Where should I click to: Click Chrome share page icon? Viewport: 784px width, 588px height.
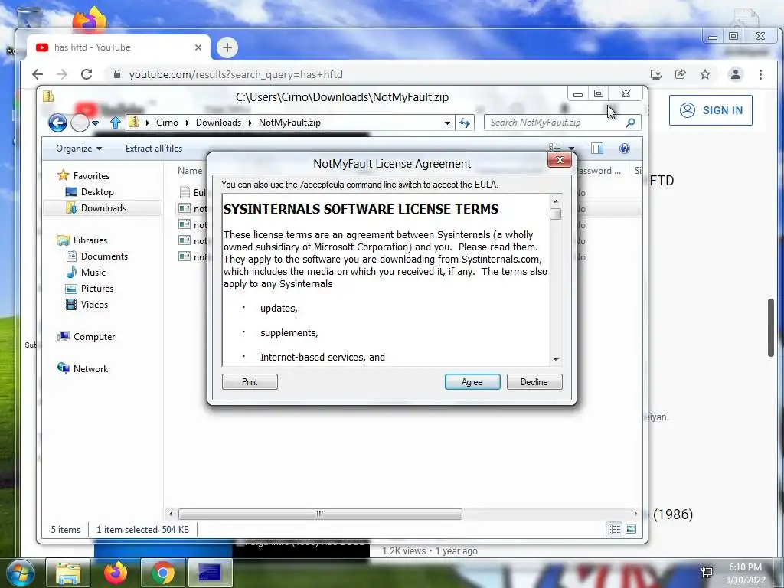click(681, 74)
